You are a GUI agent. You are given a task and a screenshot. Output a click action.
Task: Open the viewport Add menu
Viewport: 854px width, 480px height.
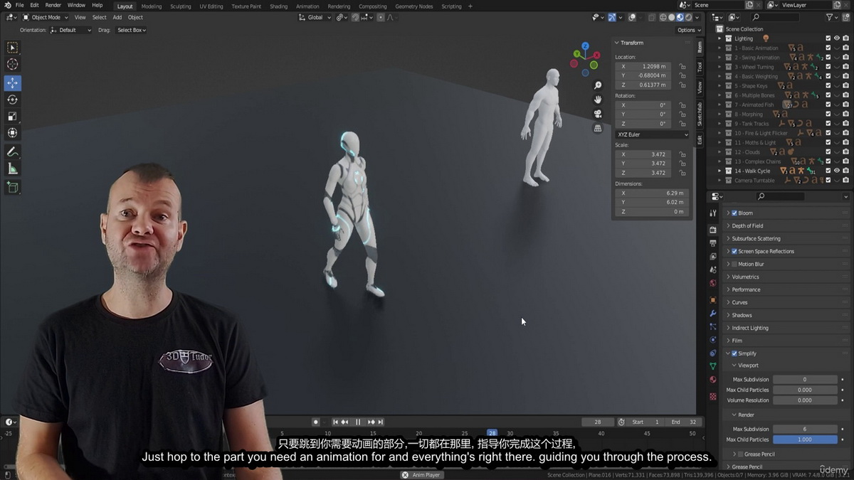click(117, 17)
